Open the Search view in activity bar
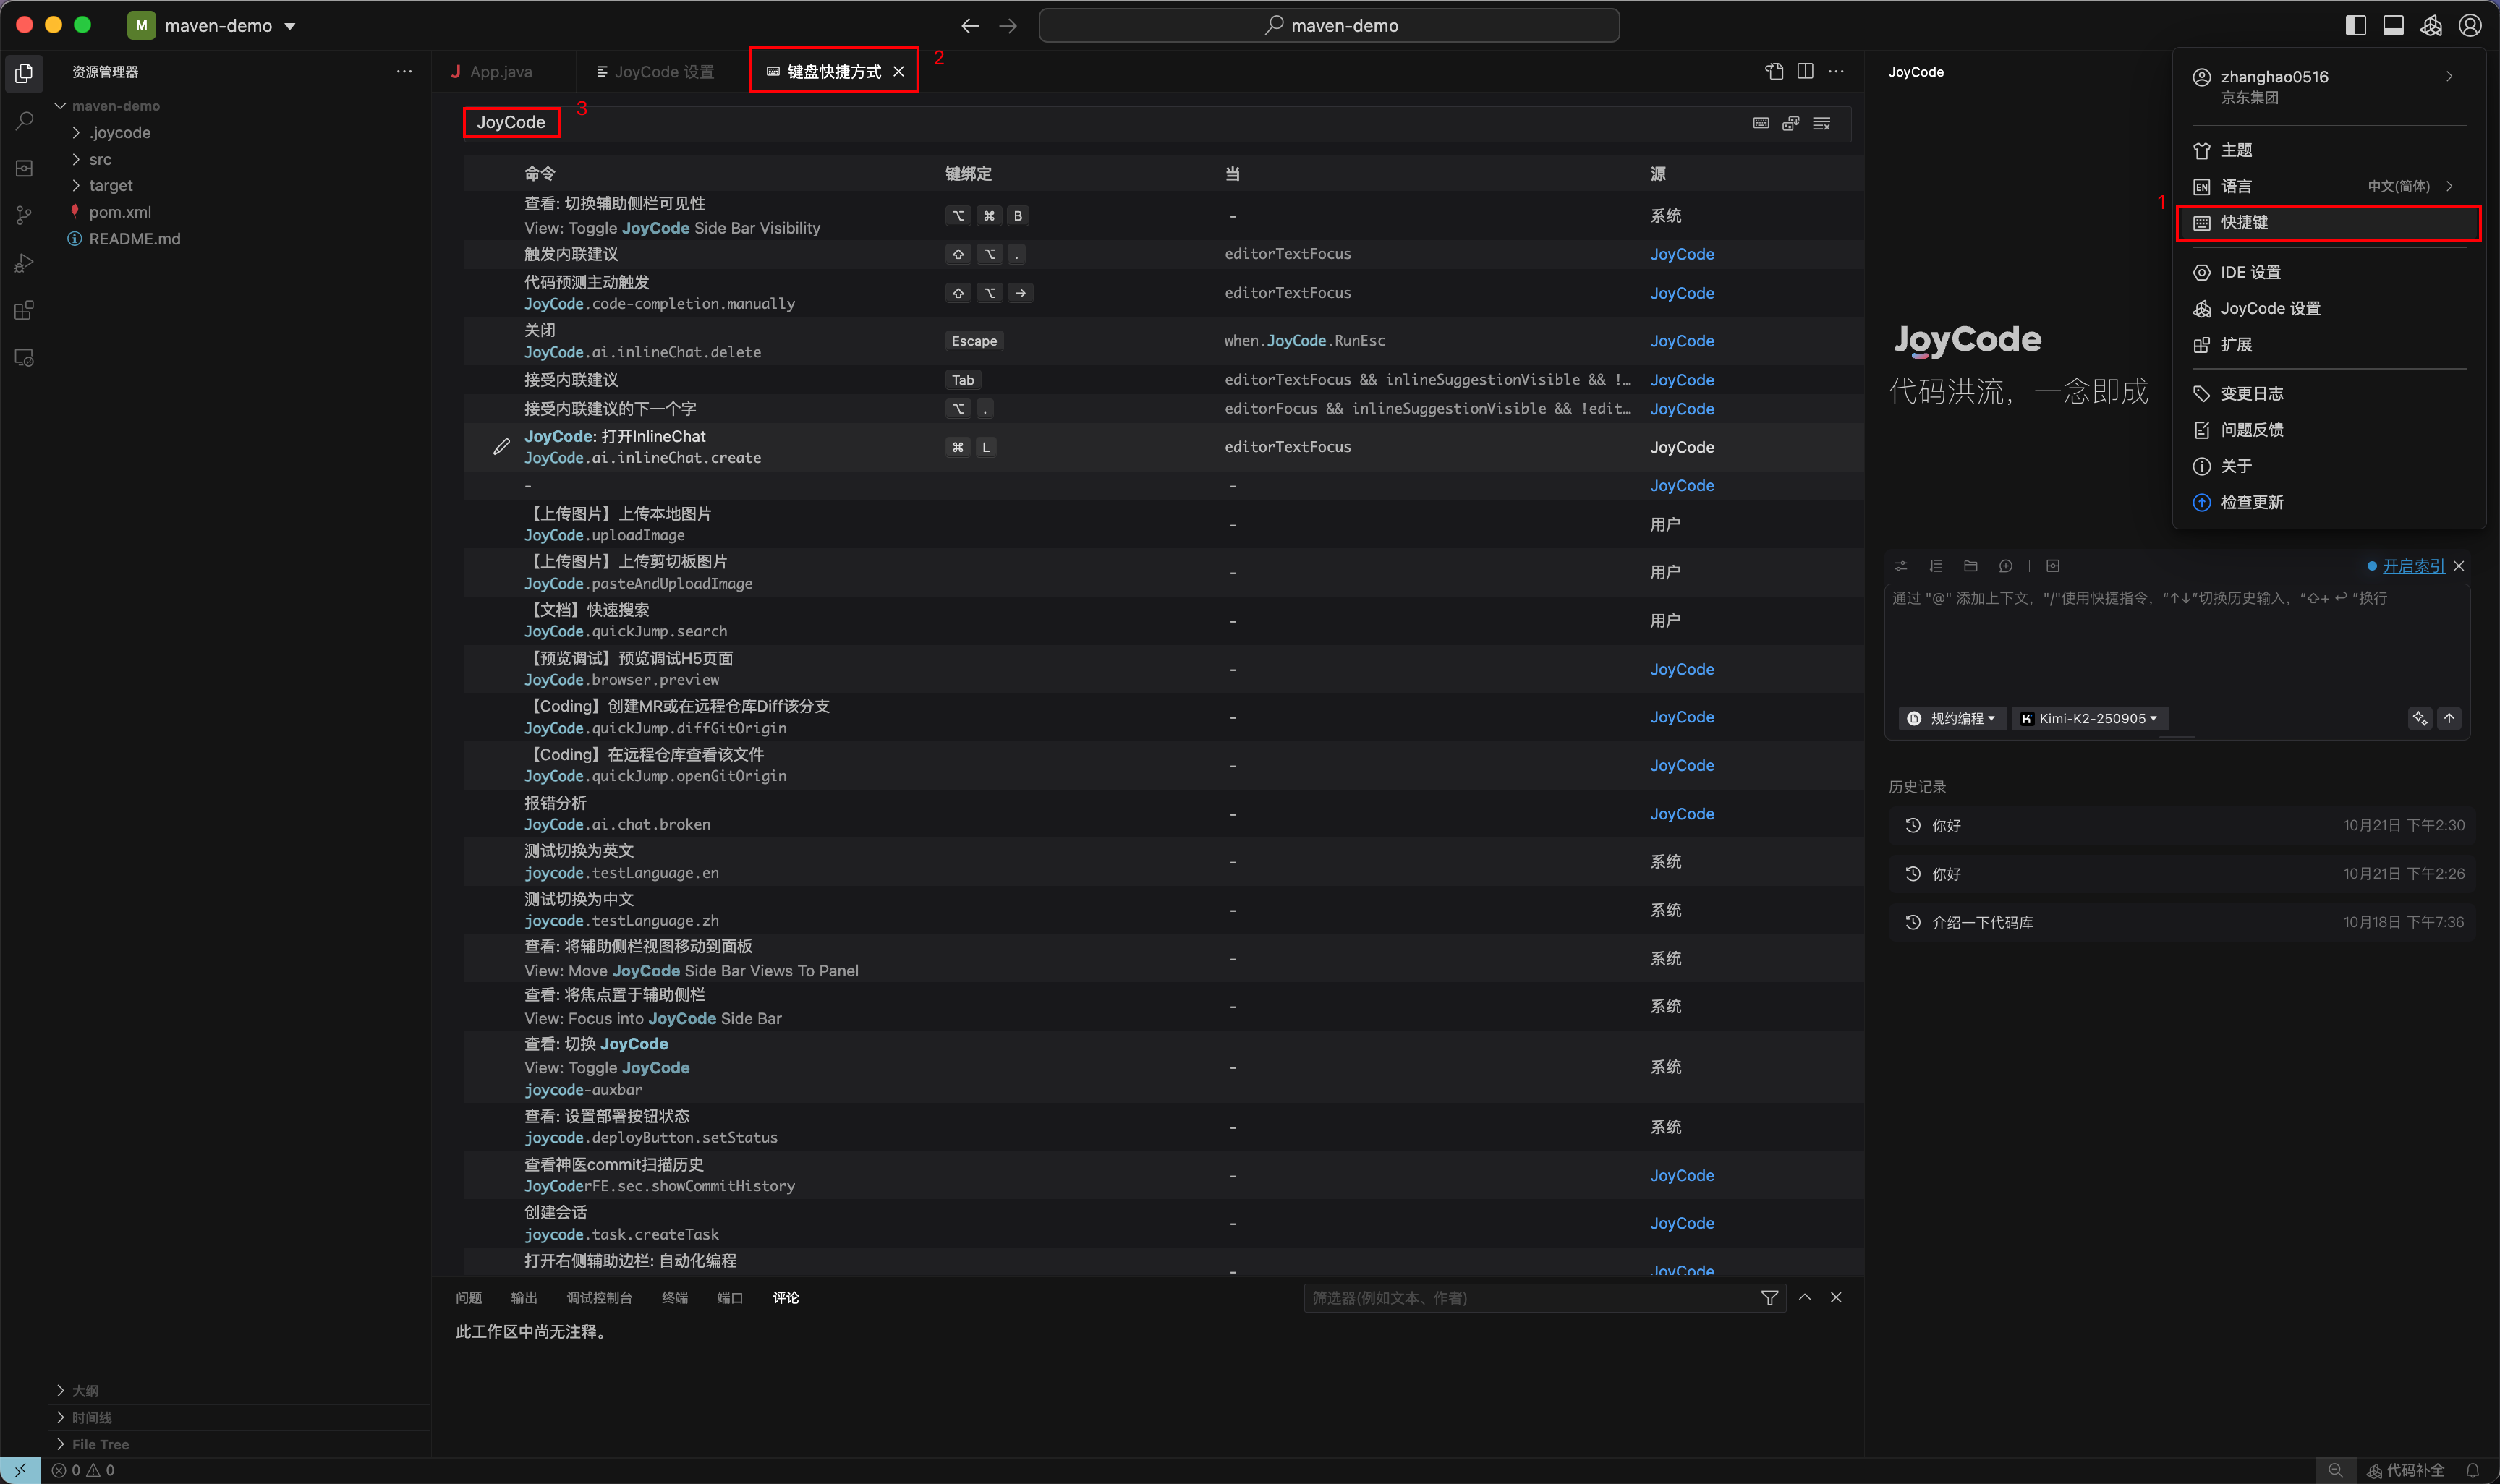 (24, 121)
